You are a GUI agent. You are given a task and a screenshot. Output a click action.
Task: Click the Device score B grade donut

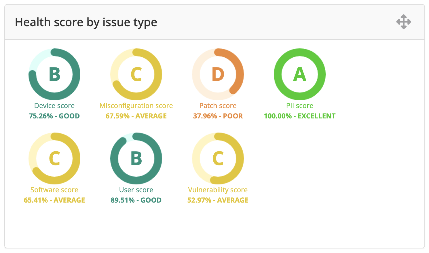54,74
